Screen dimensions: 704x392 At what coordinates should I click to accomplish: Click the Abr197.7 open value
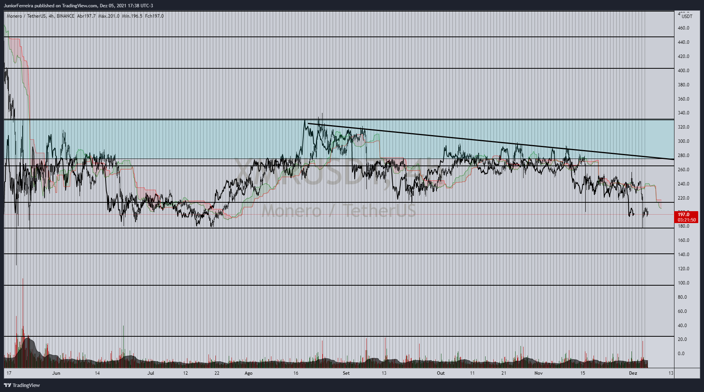(x=86, y=16)
